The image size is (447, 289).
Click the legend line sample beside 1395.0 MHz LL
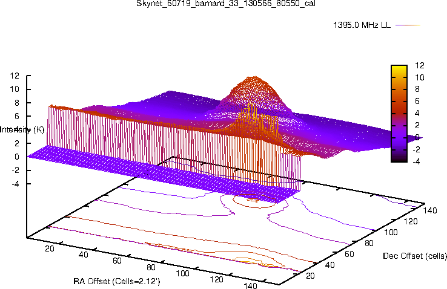(x=408, y=25)
